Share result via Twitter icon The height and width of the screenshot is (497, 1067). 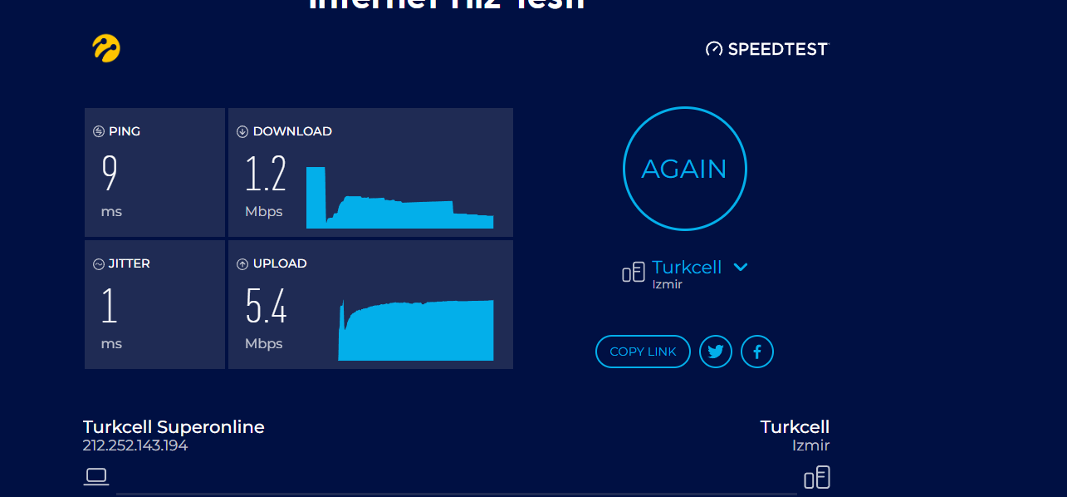pos(716,352)
